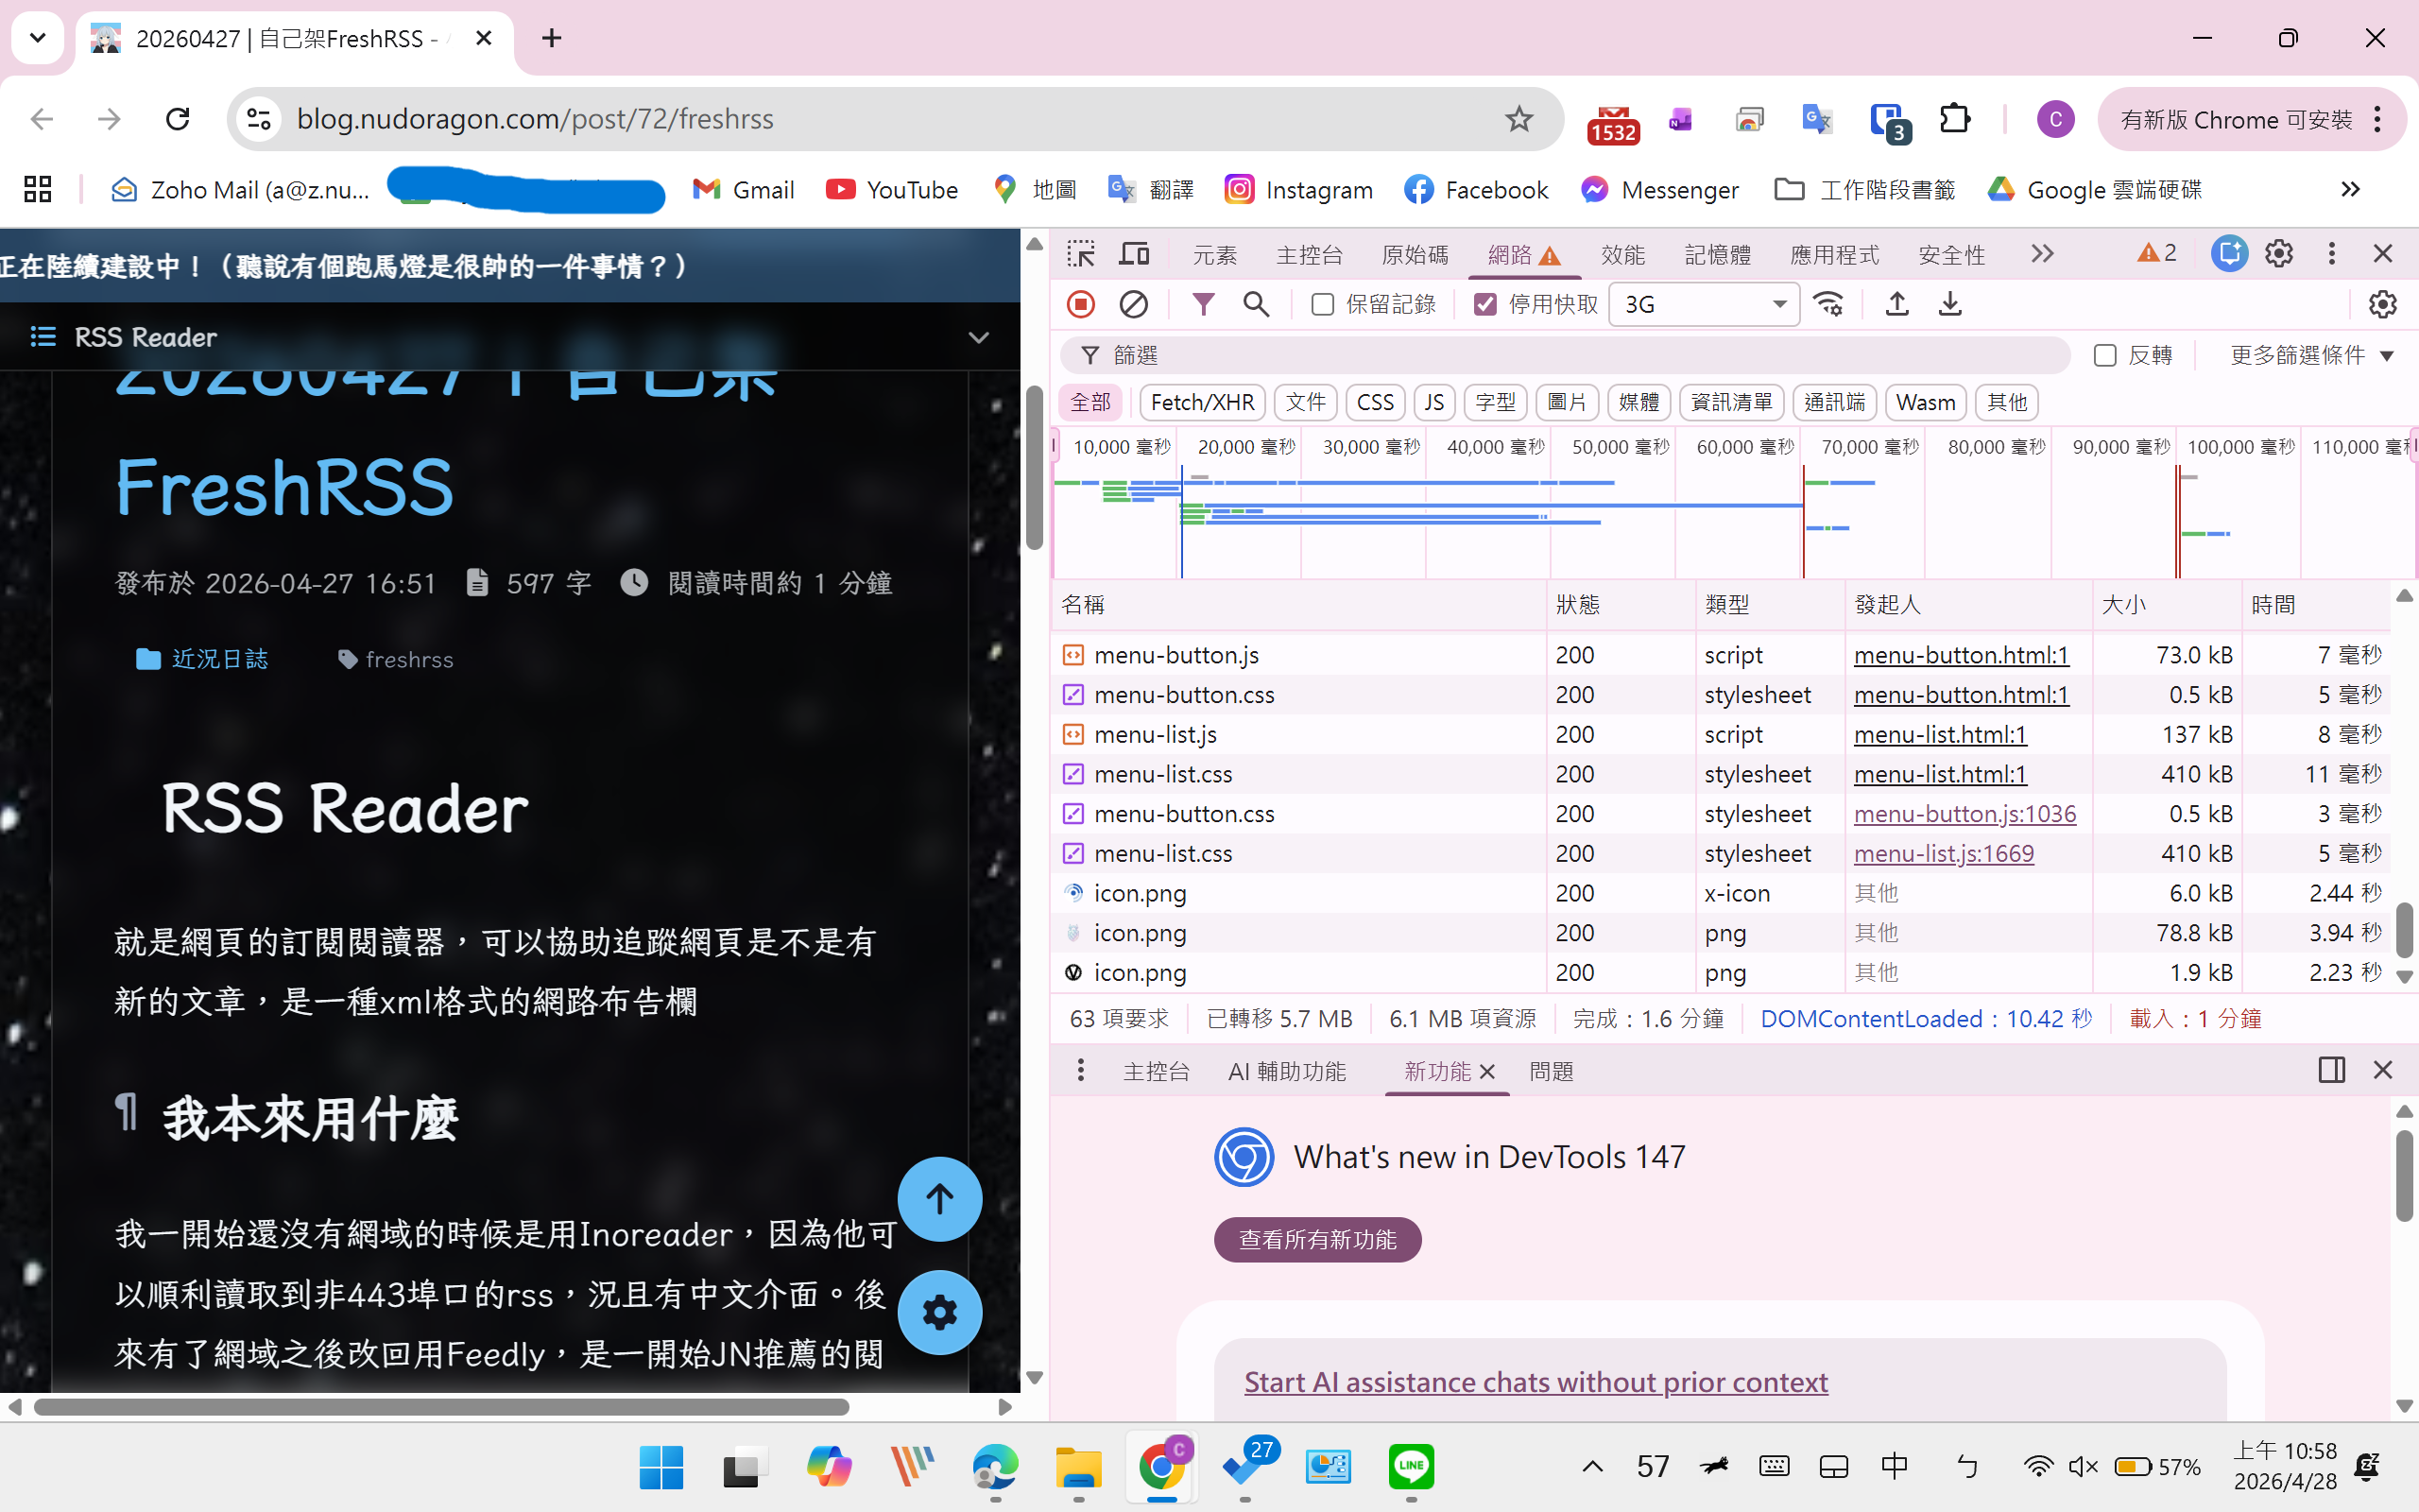The height and width of the screenshot is (1512, 2419).
Task: Switch to the 元素 tab
Action: pyautogui.click(x=1214, y=254)
